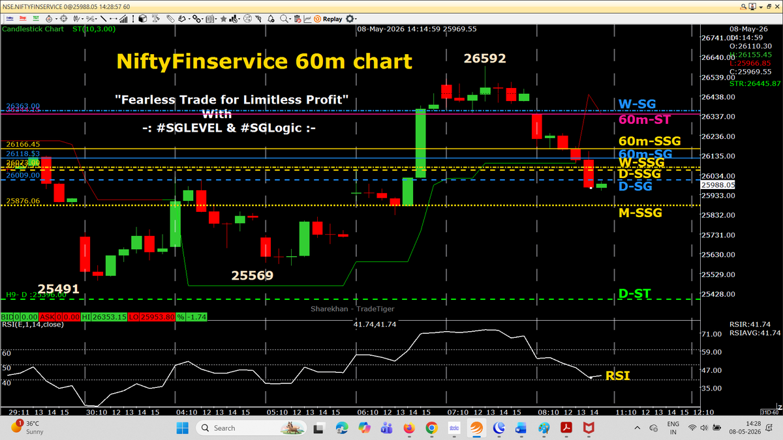This screenshot has height=440, width=783.
Task: Click the 3D cube icon
Action: 142,19
